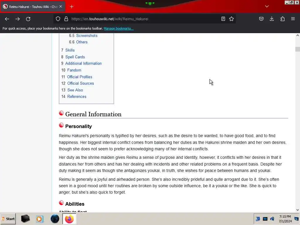This screenshot has width=300, height=225.
Task: Click scrollbar up arrow
Action: (x=298, y=35)
